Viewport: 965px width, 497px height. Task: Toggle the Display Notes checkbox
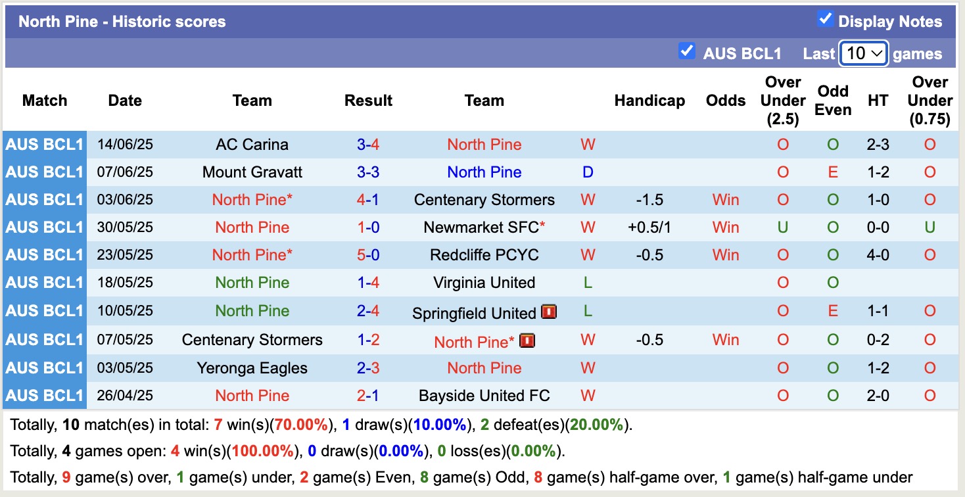pyautogui.click(x=825, y=20)
